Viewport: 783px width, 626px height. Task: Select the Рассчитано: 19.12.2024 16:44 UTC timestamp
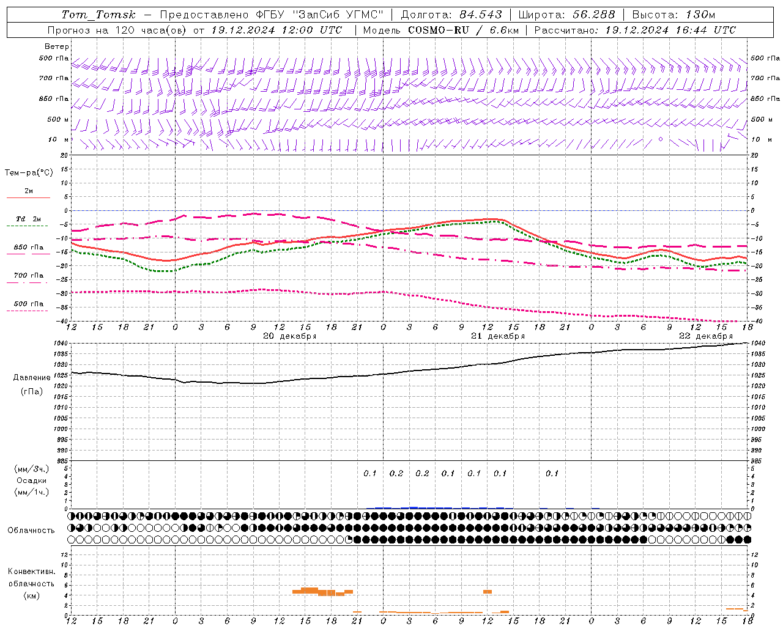[x=636, y=30]
